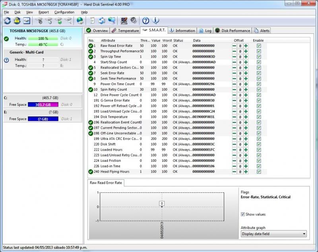Toggle Enable checkbox for Start/Stop Count
This screenshot has height=252, width=318.
[x=259, y=62]
